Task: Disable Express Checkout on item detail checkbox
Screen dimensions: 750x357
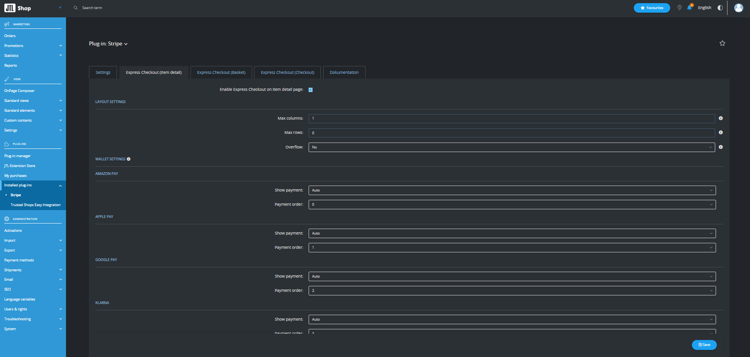Action: (x=311, y=90)
